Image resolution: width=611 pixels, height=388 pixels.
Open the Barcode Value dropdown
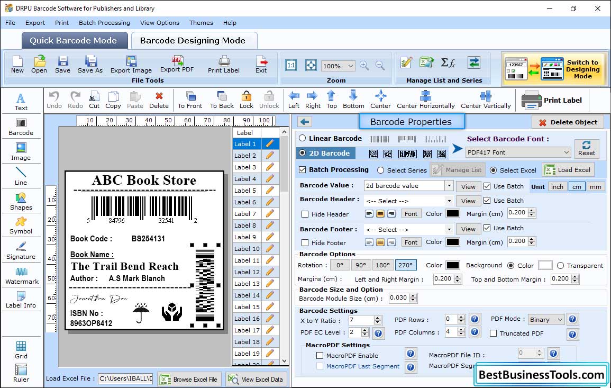coord(449,186)
